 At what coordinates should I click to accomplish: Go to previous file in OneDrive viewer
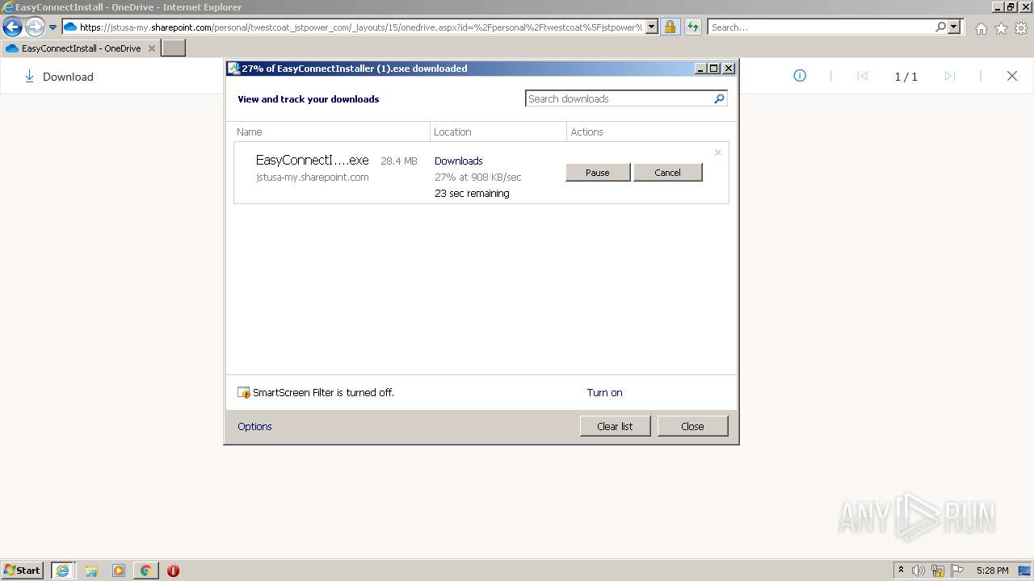pyautogui.click(x=862, y=76)
